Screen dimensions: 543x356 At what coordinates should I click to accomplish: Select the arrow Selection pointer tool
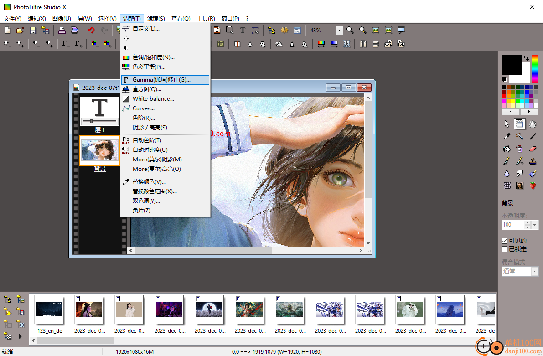coord(507,124)
